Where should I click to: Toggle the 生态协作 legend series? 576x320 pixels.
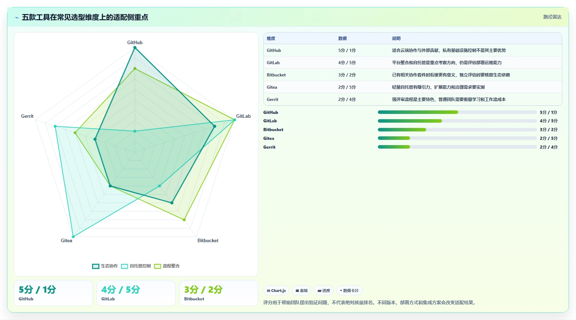105,266
